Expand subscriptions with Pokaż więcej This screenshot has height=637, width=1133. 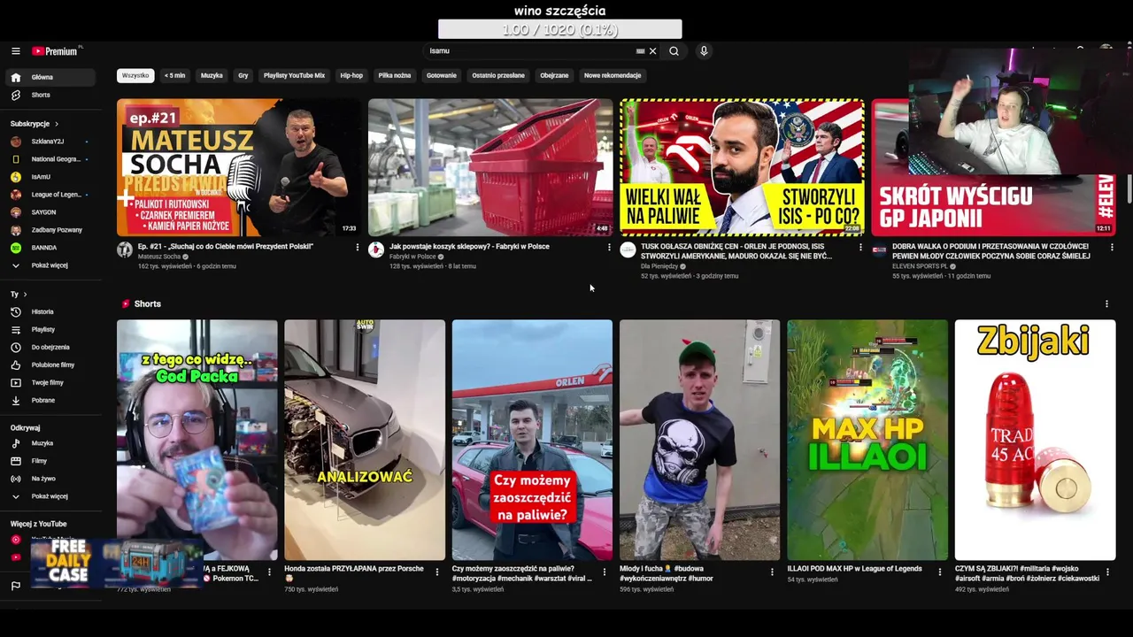click(50, 265)
